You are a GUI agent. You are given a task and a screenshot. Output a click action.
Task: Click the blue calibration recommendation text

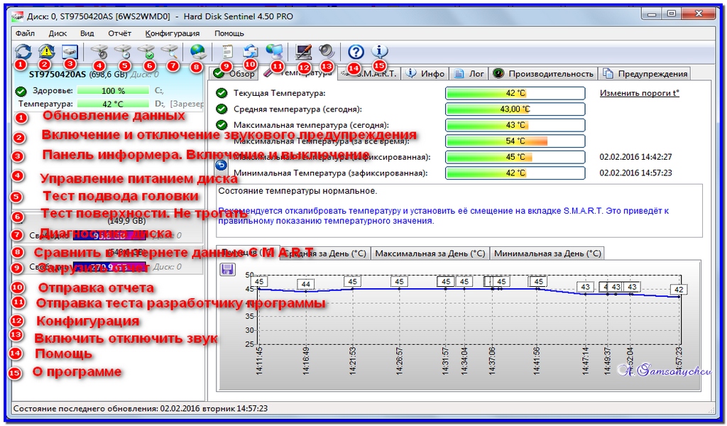(x=443, y=216)
